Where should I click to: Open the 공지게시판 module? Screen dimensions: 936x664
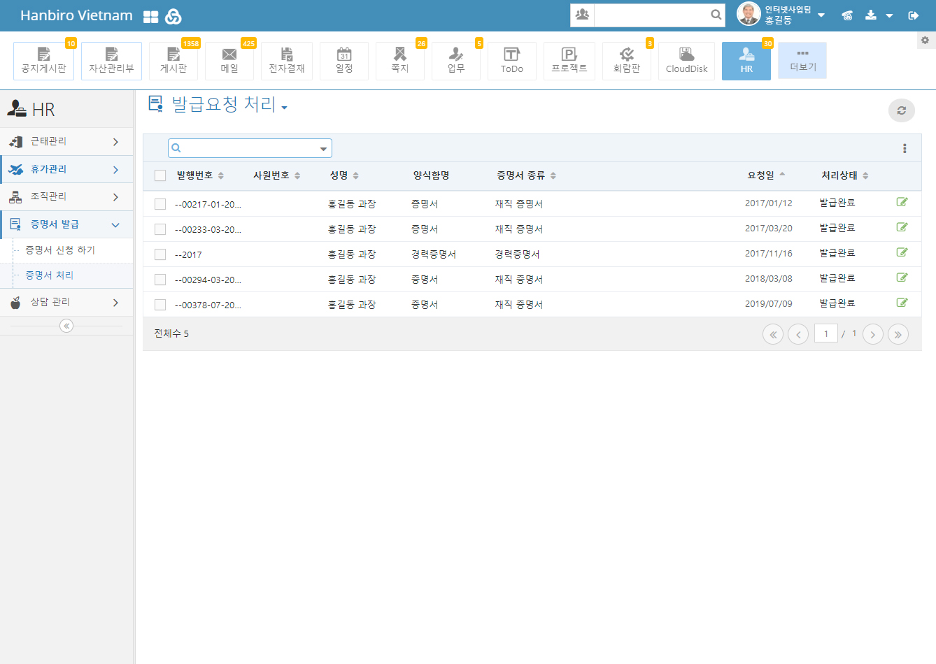point(43,61)
